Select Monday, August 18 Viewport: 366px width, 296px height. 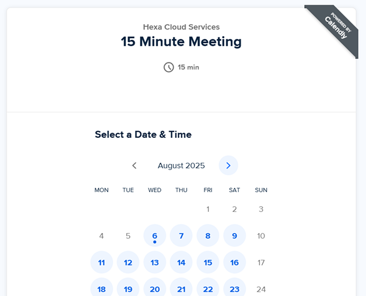click(x=101, y=288)
